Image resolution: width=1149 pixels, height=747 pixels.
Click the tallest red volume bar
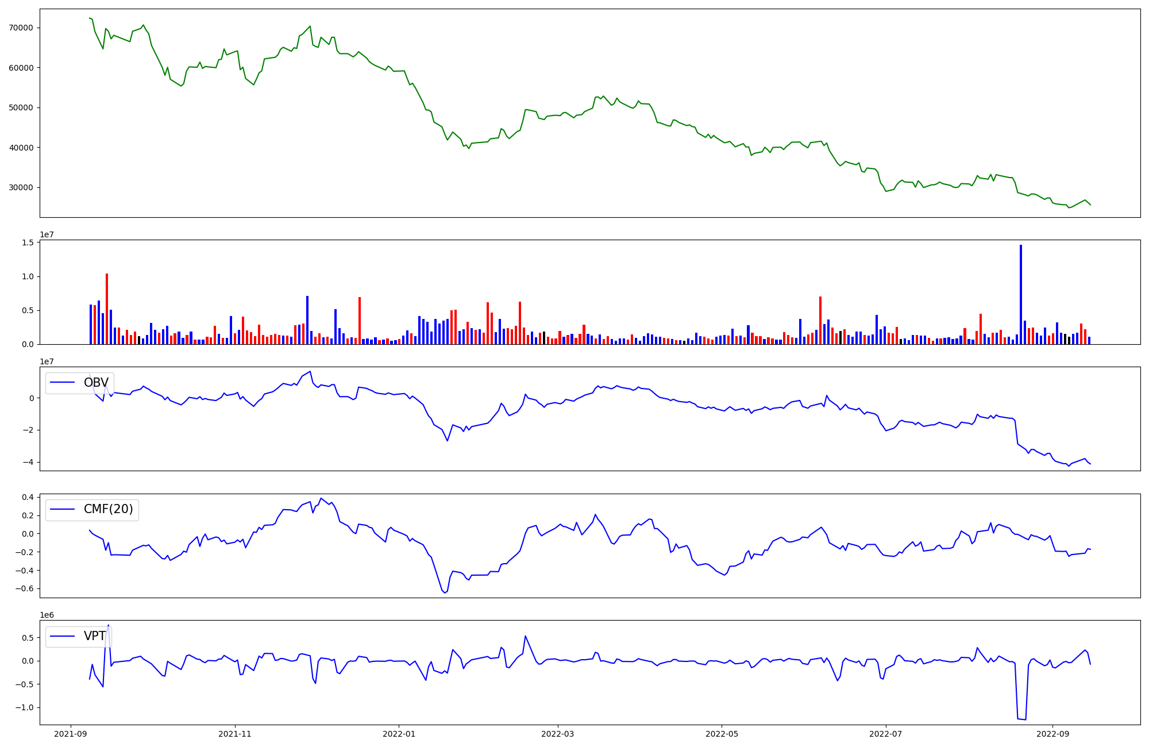click(x=107, y=309)
